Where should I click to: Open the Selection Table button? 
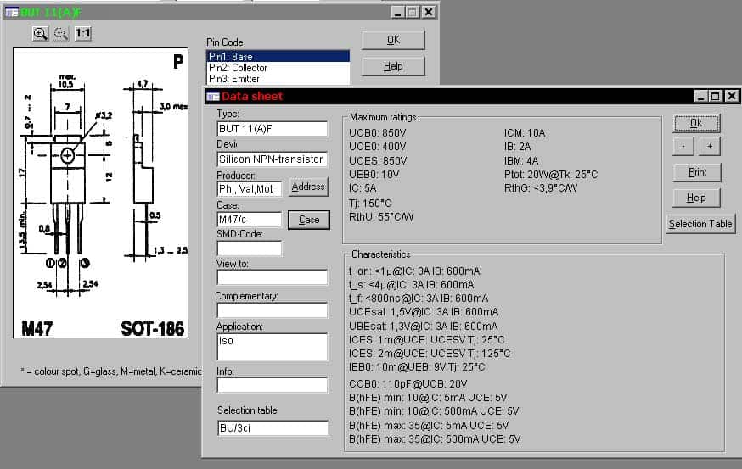click(700, 224)
